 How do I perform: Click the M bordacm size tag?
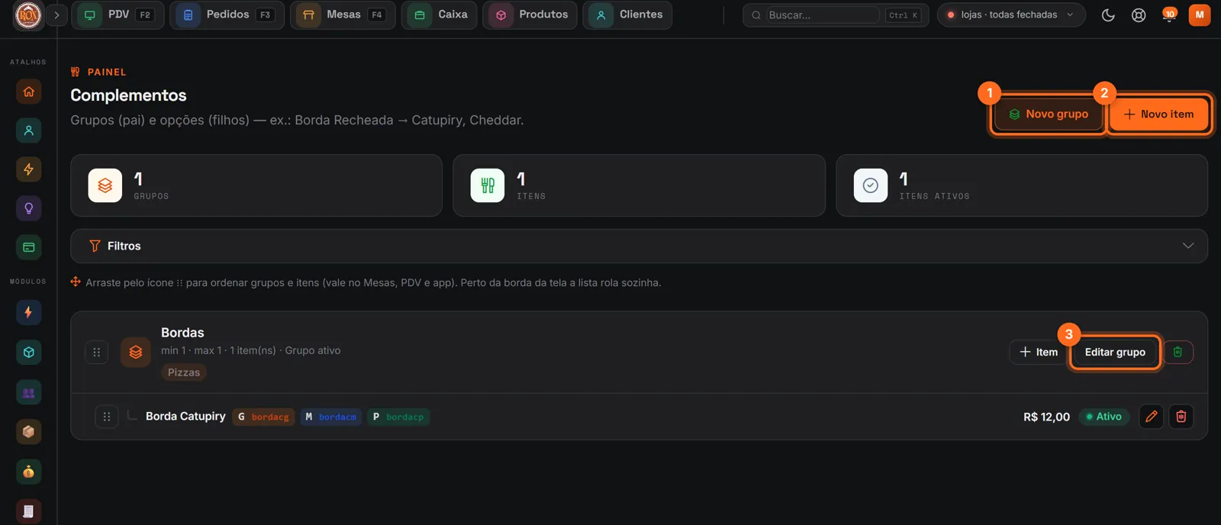coord(330,417)
